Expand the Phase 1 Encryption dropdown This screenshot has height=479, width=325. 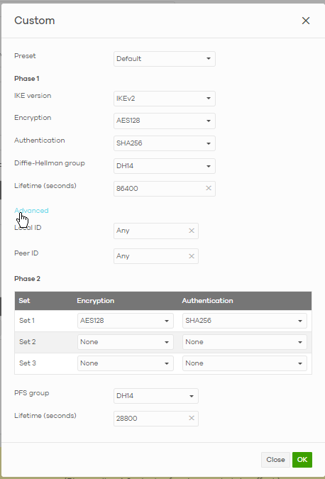click(x=165, y=121)
